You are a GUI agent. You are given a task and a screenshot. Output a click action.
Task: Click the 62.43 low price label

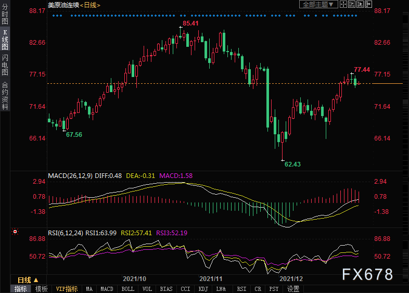292,164
